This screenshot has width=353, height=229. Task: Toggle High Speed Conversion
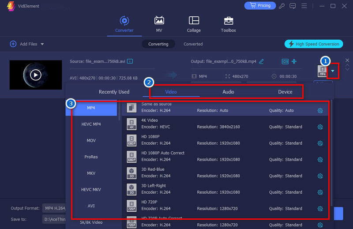[314, 44]
